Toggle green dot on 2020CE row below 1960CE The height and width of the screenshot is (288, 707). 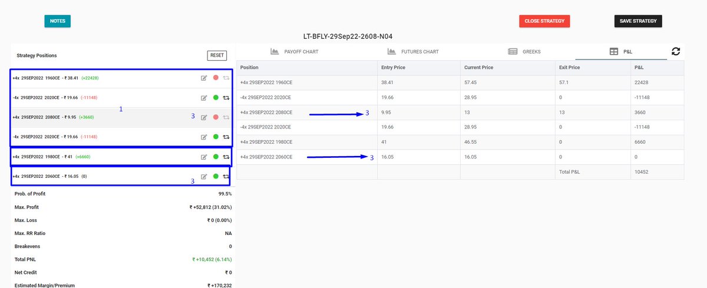[216, 98]
